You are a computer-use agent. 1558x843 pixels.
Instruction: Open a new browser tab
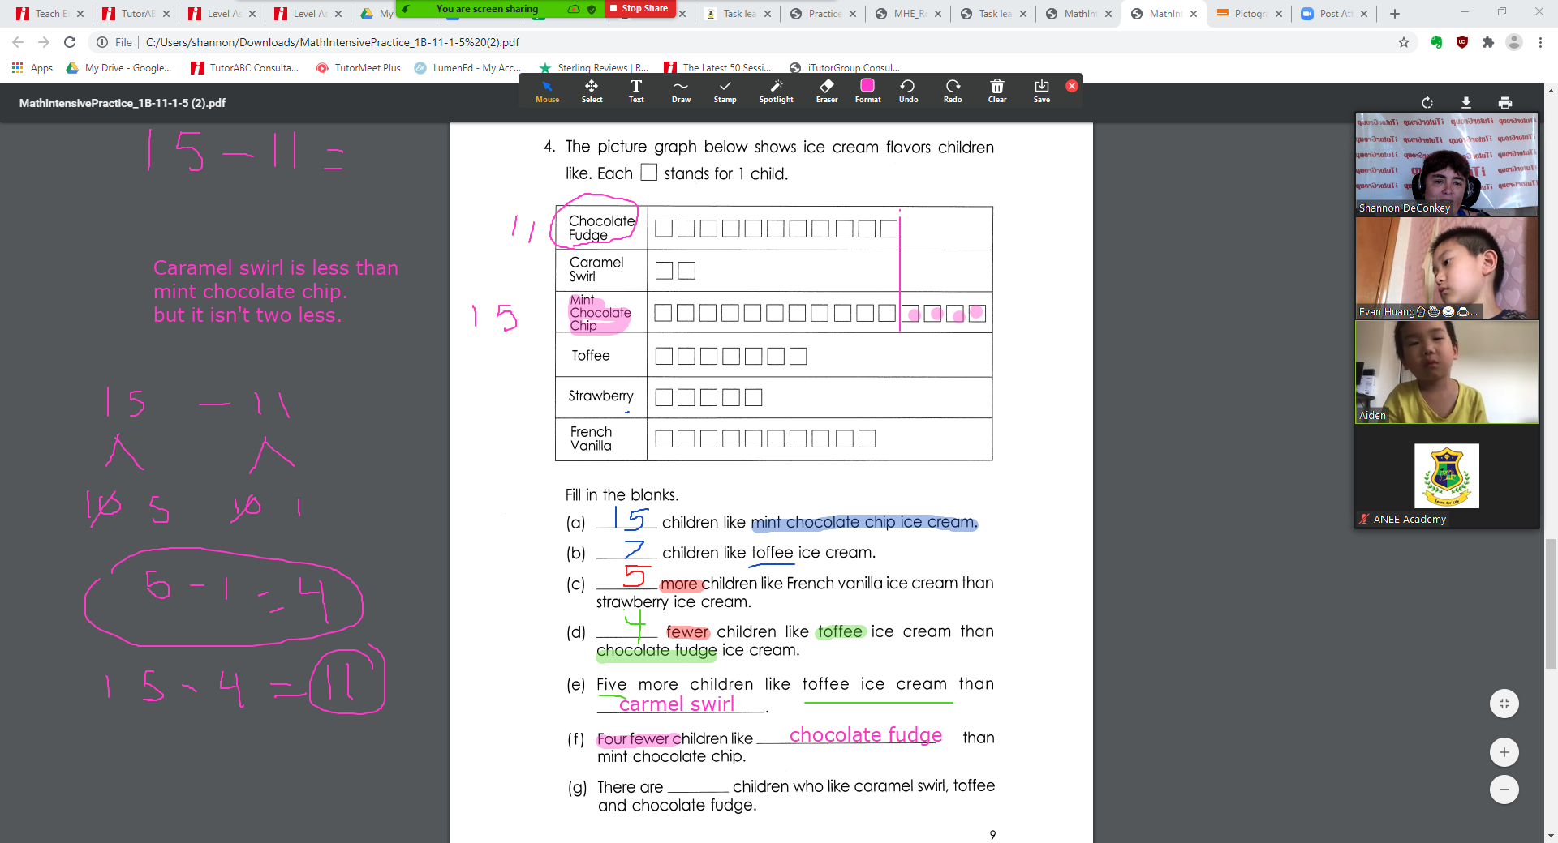(1395, 14)
